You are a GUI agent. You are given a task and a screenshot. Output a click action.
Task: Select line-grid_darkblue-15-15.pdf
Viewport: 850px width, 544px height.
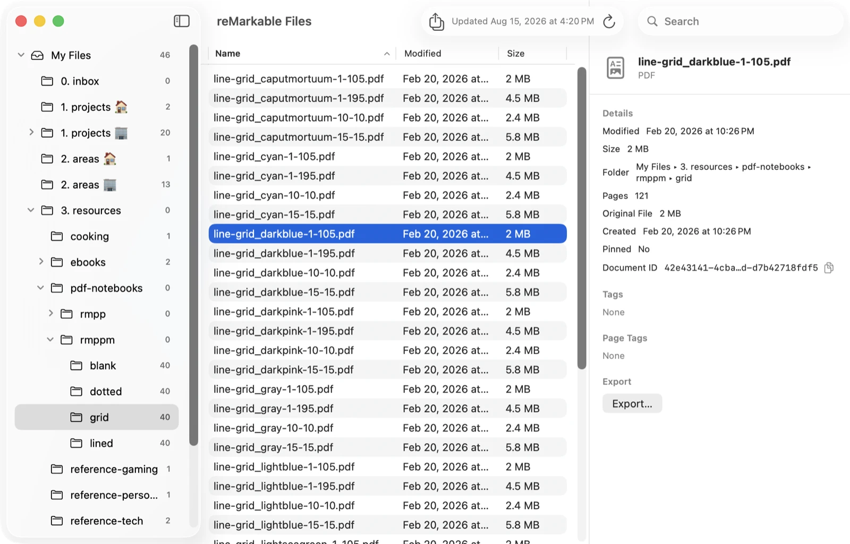(388, 292)
